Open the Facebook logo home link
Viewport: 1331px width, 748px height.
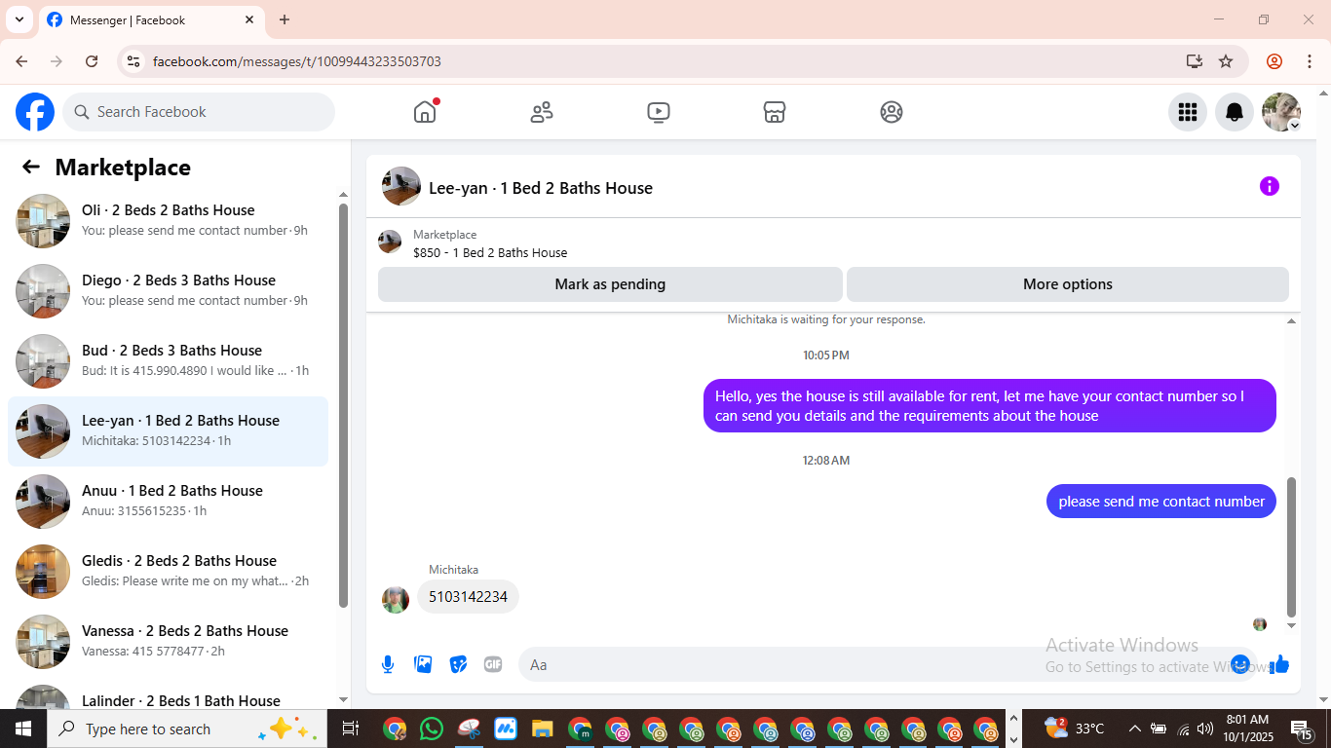pyautogui.click(x=35, y=112)
